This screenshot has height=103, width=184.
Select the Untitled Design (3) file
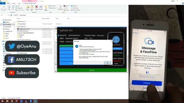pos(24,31)
